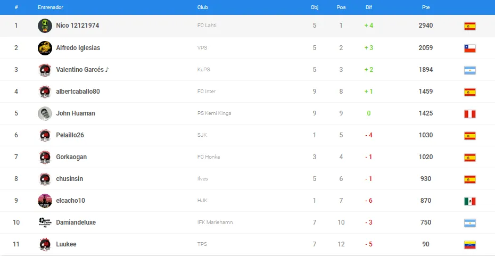The height and width of the screenshot is (256, 495).
Task: Click the 90 points value
Action: (x=426, y=244)
